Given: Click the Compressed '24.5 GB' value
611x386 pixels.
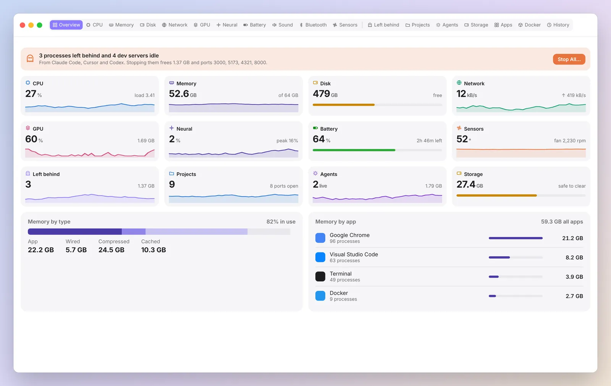Looking at the screenshot, I should 112,250.
